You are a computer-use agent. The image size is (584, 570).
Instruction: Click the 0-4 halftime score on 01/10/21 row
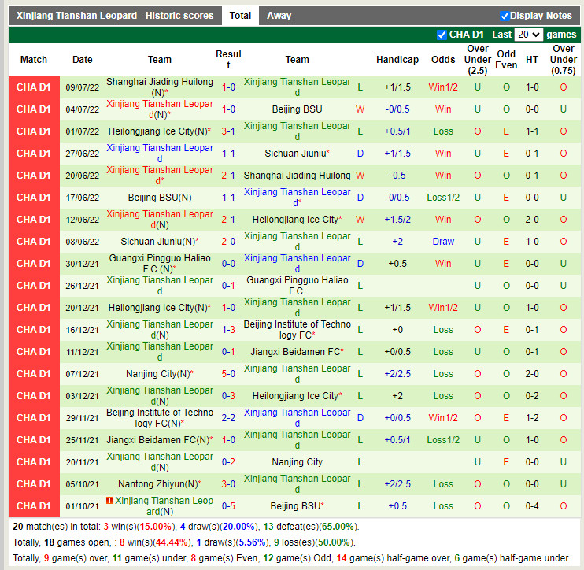[x=532, y=506]
